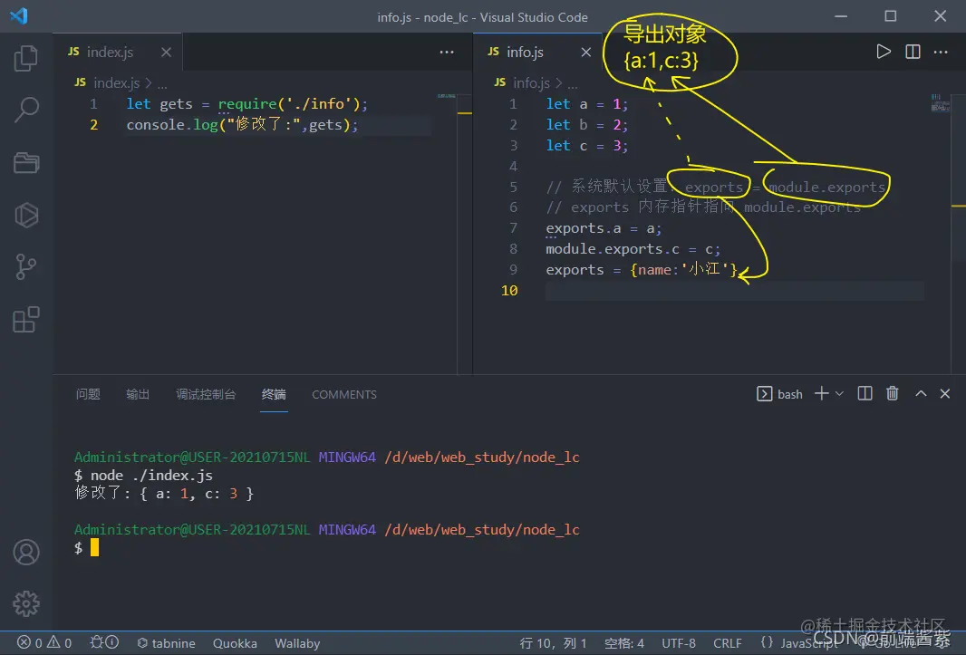Screen dimensions: 966x655
Task: Click the index.js minimap
Action: click(447, 96)
